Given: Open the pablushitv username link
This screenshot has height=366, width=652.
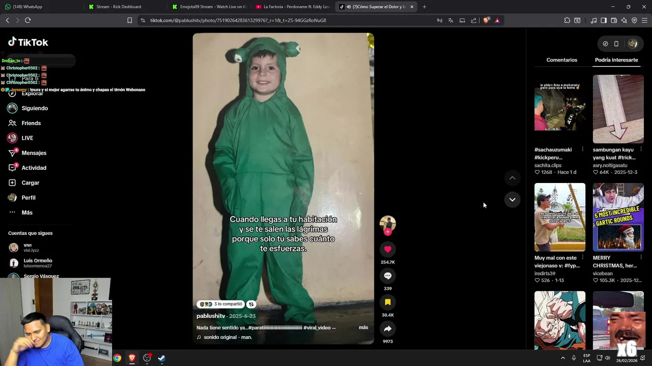Looking at the screenshot, I should (x=211, y=316).
